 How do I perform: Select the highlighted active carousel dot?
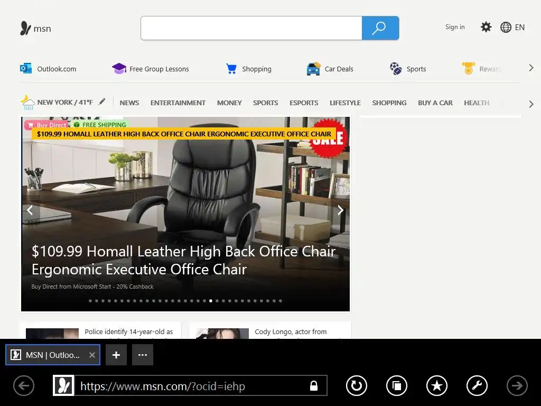211,301
